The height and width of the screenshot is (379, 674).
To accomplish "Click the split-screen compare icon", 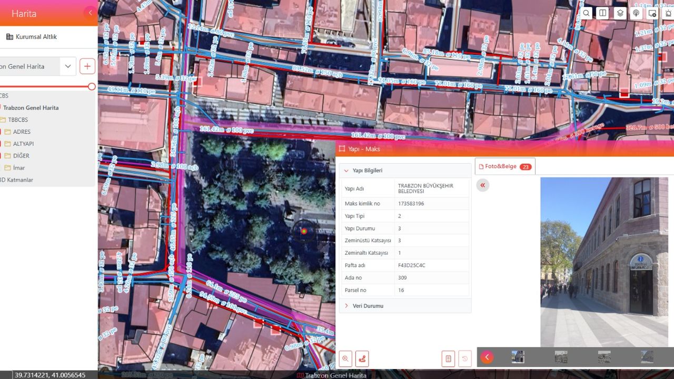I will [x=603, y=13].
